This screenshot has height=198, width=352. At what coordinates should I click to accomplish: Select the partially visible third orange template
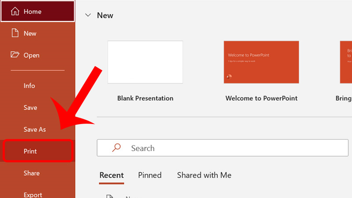point(346,62)
